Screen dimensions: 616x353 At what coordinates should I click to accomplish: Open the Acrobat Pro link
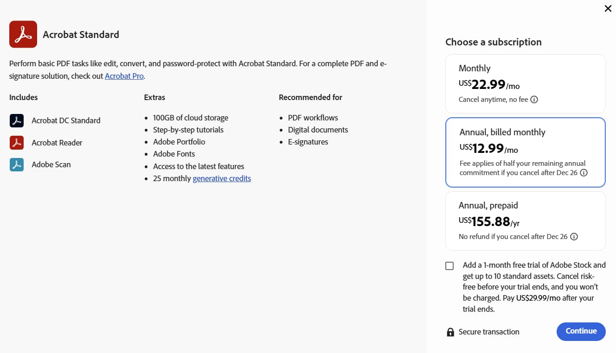click(124, 76)
